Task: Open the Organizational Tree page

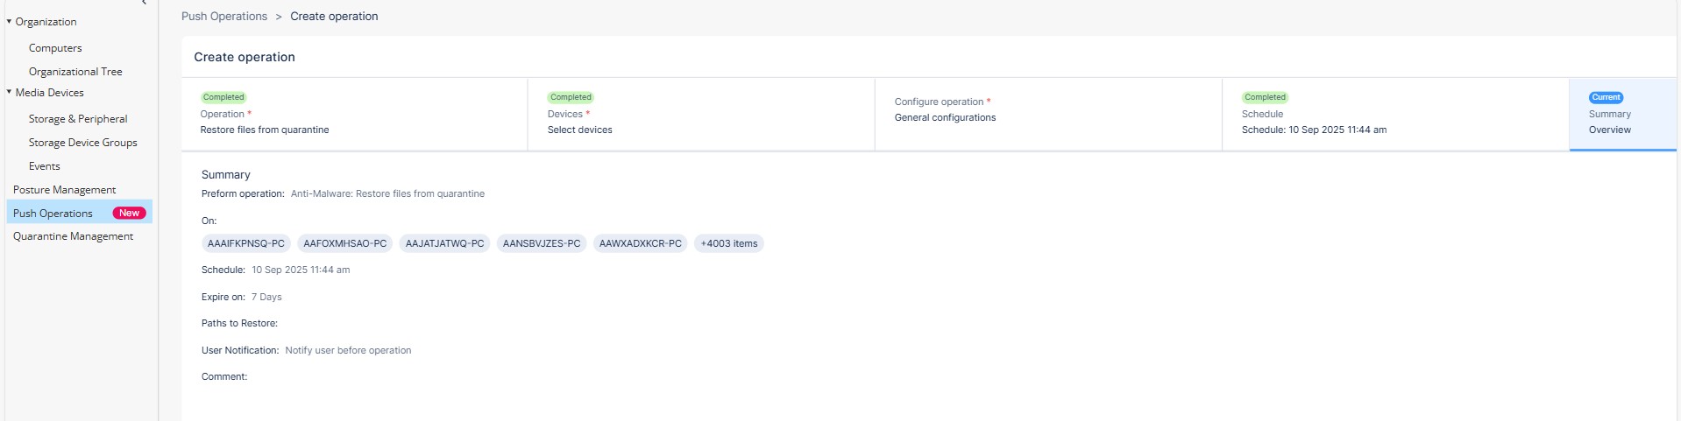Action: click(75, 72)
